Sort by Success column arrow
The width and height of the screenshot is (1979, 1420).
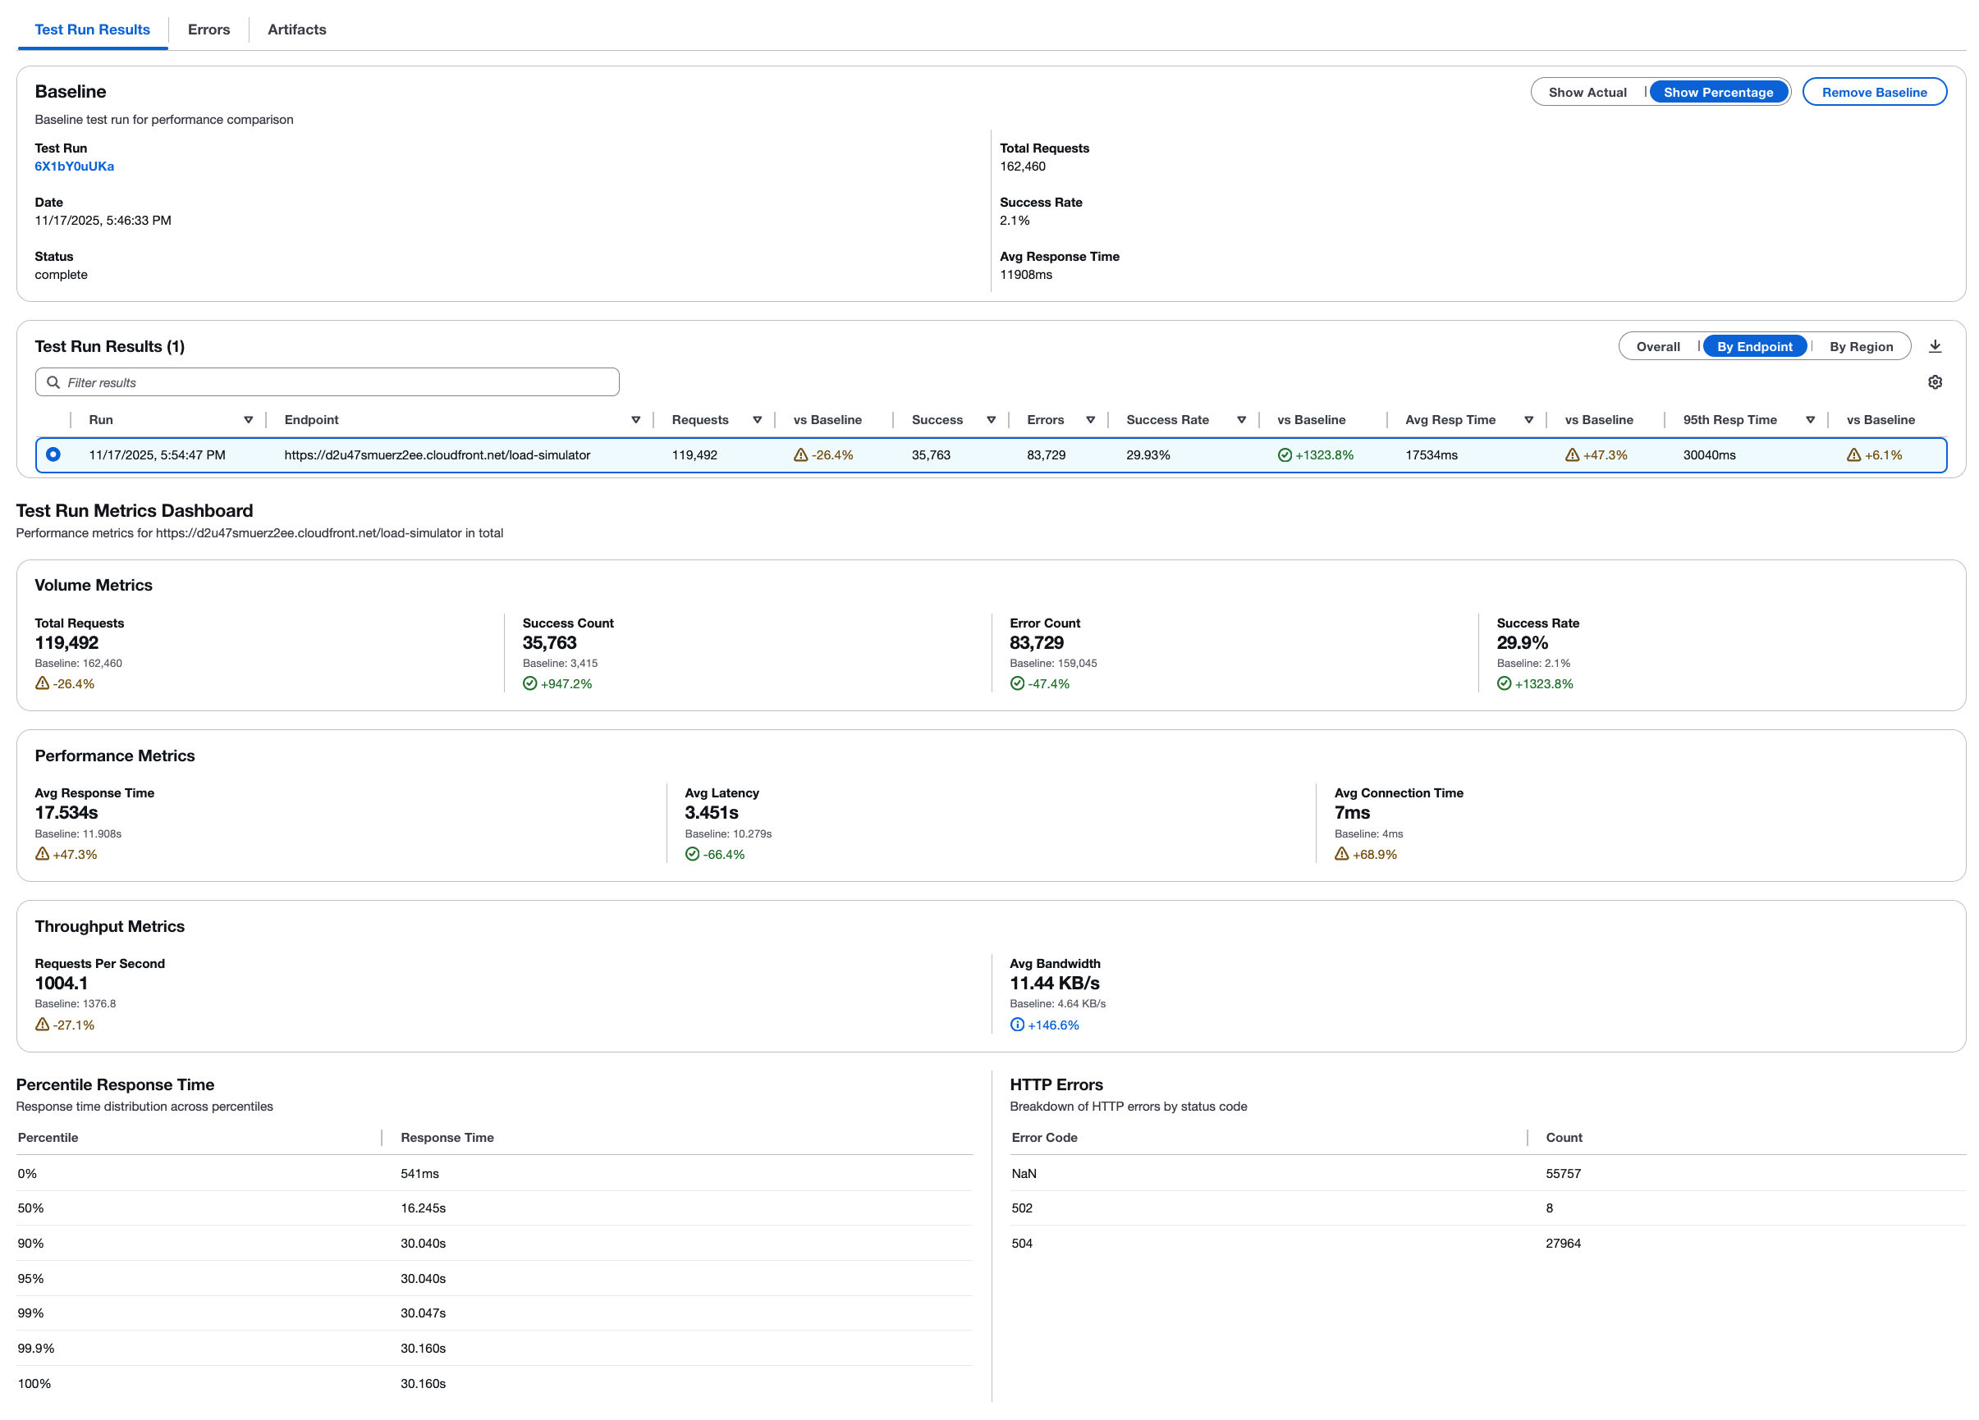[992, 419]
